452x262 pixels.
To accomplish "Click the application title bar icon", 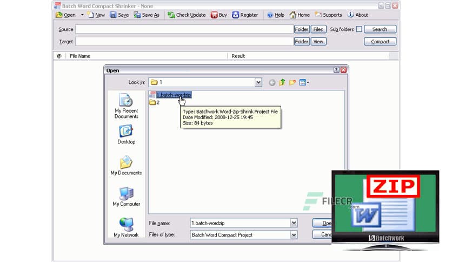I will coord(57,6).
